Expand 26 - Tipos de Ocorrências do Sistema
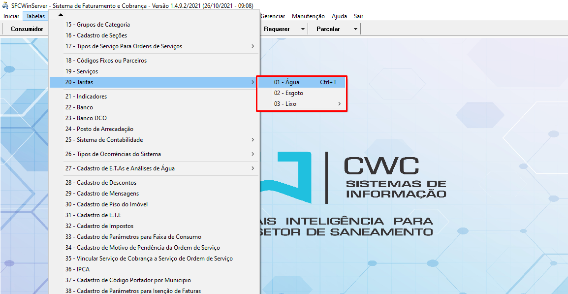Screen dimensions: 568x294 [x=155, y=154]
